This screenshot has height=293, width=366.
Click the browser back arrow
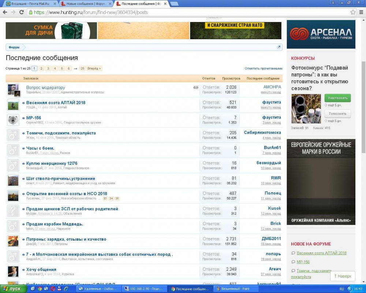[5, 12]
